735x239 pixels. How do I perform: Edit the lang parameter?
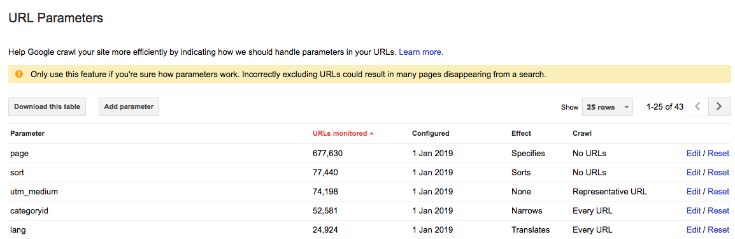(x=693, y=230)
